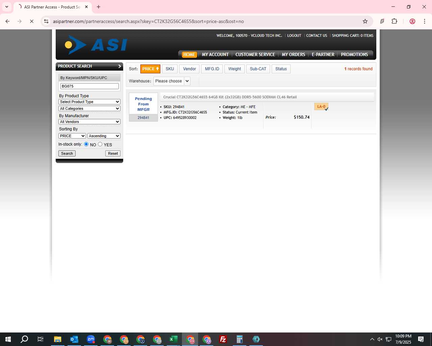Click browser back arrow
432x346 pixels.
tap(7, 21)
